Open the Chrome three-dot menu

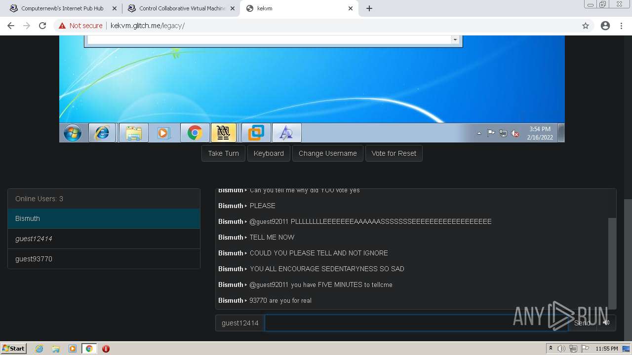[x=622, y=26]
